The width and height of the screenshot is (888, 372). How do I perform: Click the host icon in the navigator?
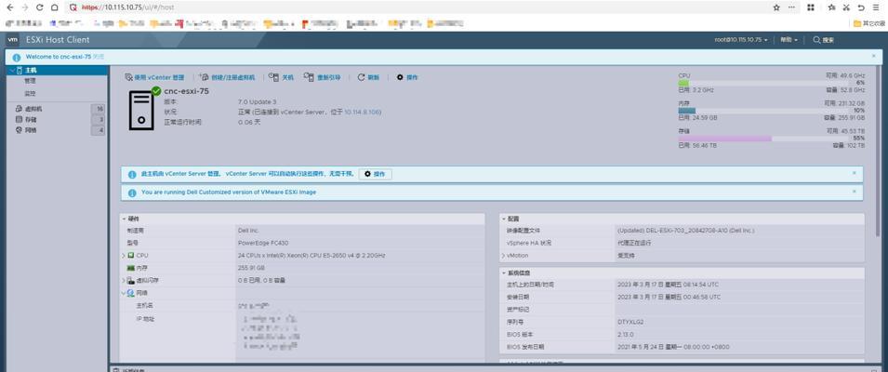coord(20,70)
